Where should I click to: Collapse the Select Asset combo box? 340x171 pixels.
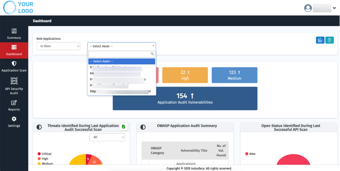point(121,46)
